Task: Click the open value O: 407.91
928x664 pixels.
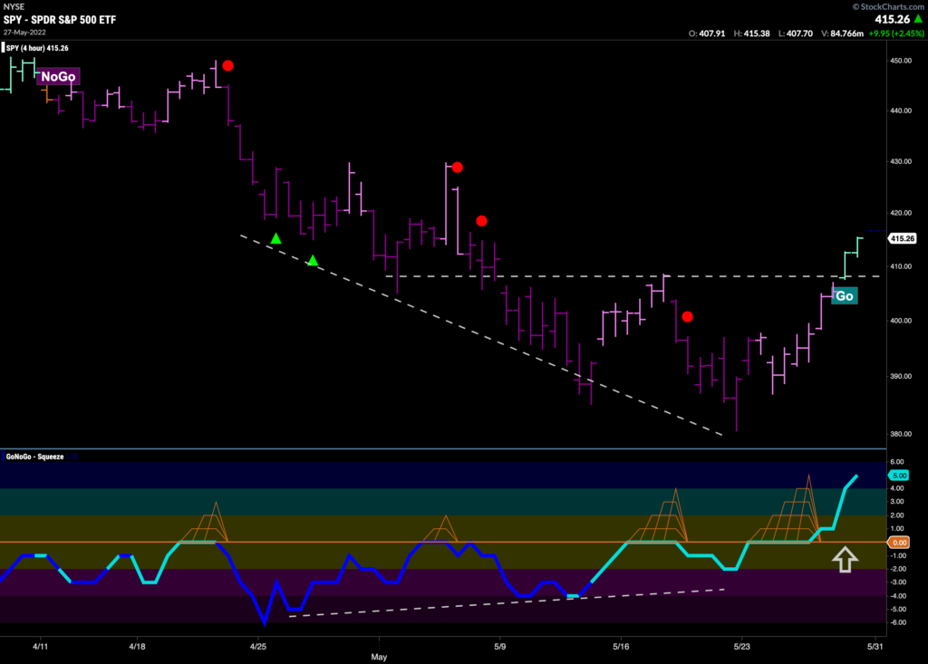Action: pos(707,34)
